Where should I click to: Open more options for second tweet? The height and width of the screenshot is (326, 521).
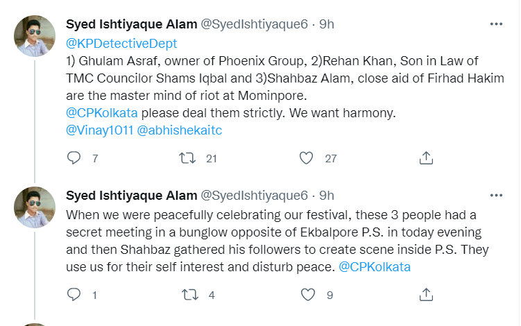(x=496, y=196)
